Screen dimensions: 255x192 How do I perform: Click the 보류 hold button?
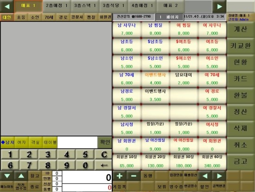162,186
